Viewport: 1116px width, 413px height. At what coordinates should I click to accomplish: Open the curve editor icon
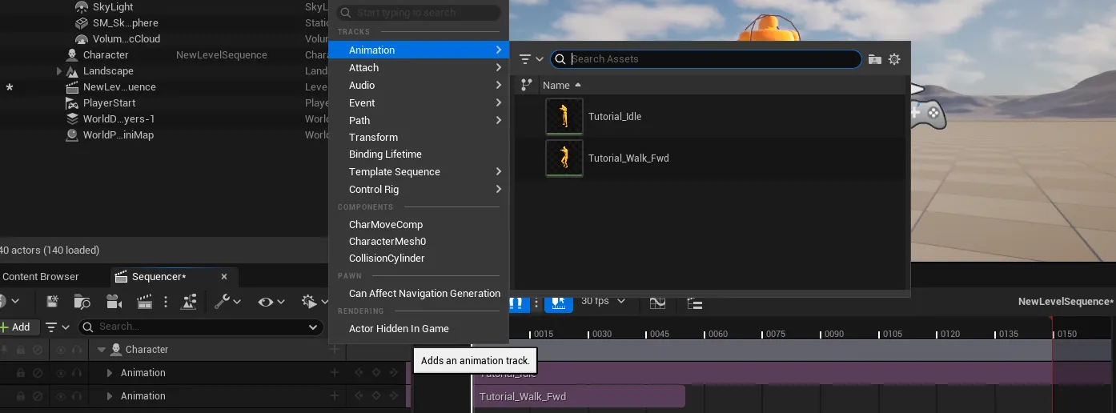click(657, 303)
